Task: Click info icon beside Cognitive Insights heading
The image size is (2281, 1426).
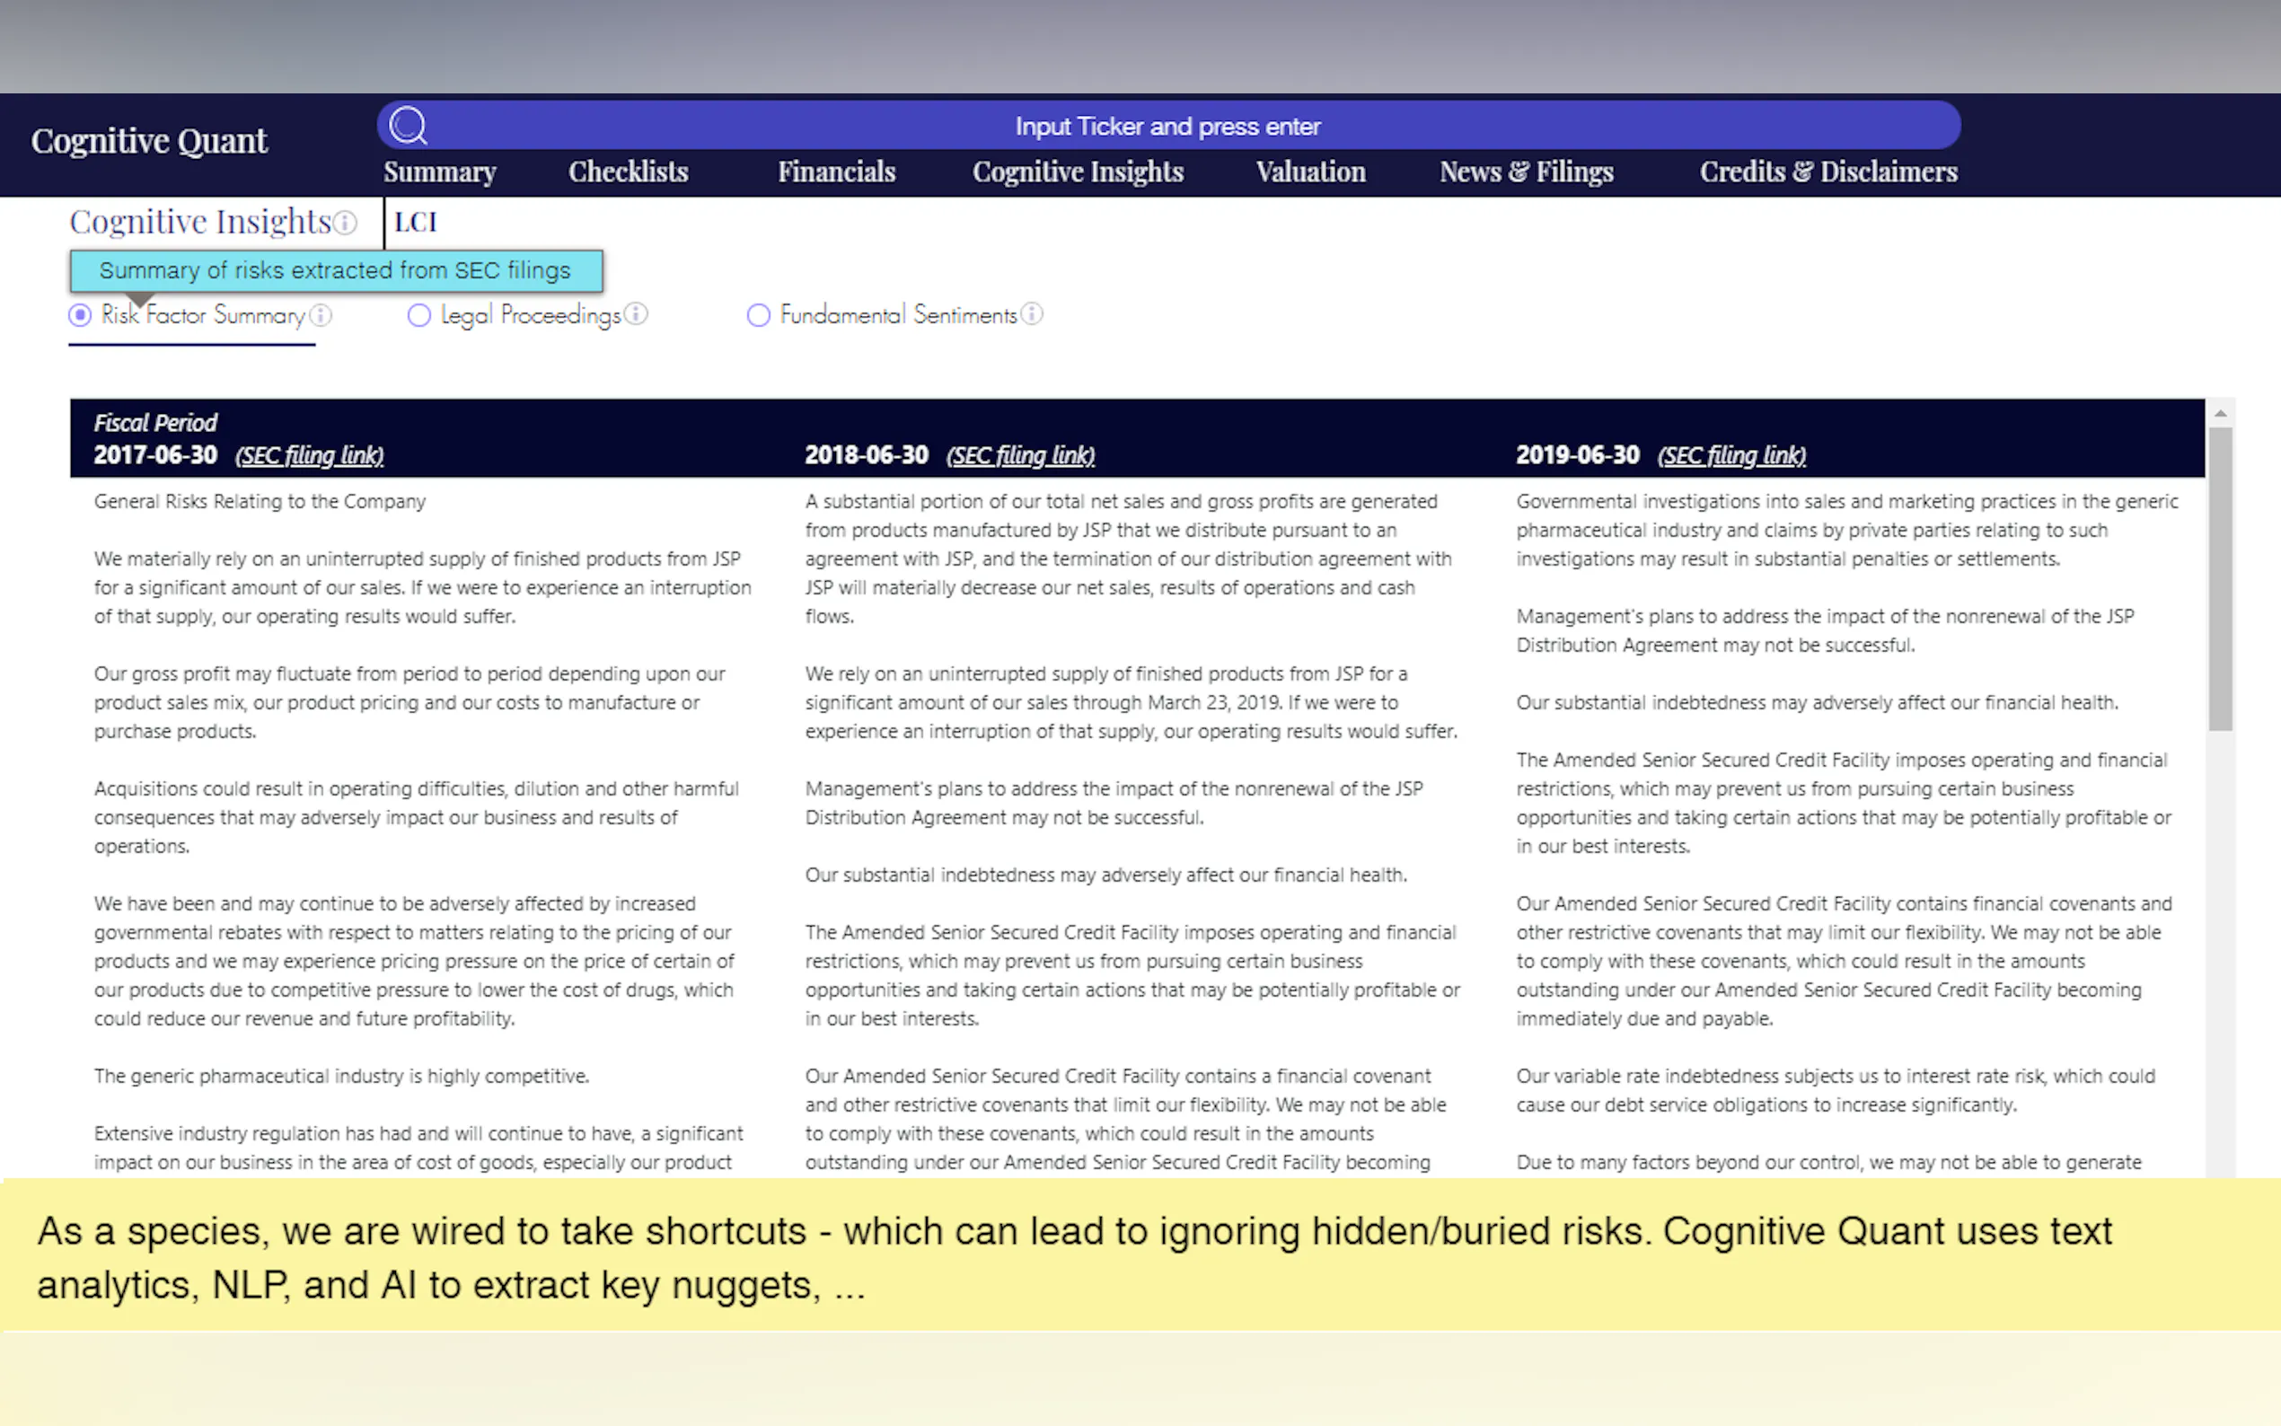Action: coord(346,223)
